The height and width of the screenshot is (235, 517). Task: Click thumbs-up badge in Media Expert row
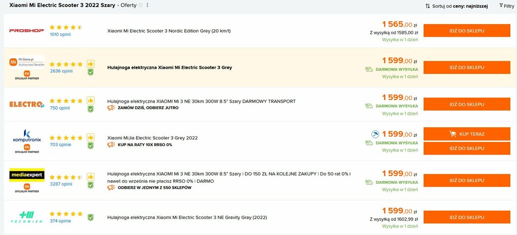click(x=90, y=177)
